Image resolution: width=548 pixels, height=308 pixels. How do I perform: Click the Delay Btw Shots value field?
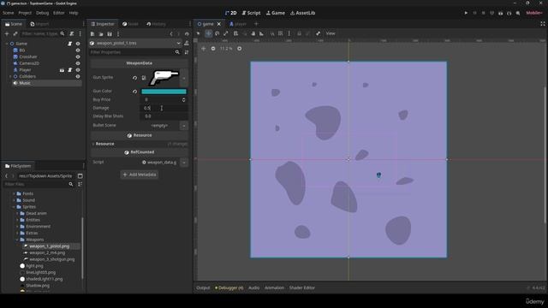coord(164,116)
